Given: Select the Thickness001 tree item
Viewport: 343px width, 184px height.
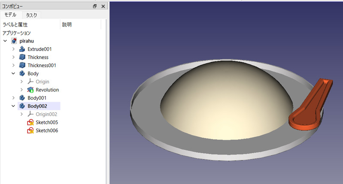Looking at the screenshot, I should [42, 65].
